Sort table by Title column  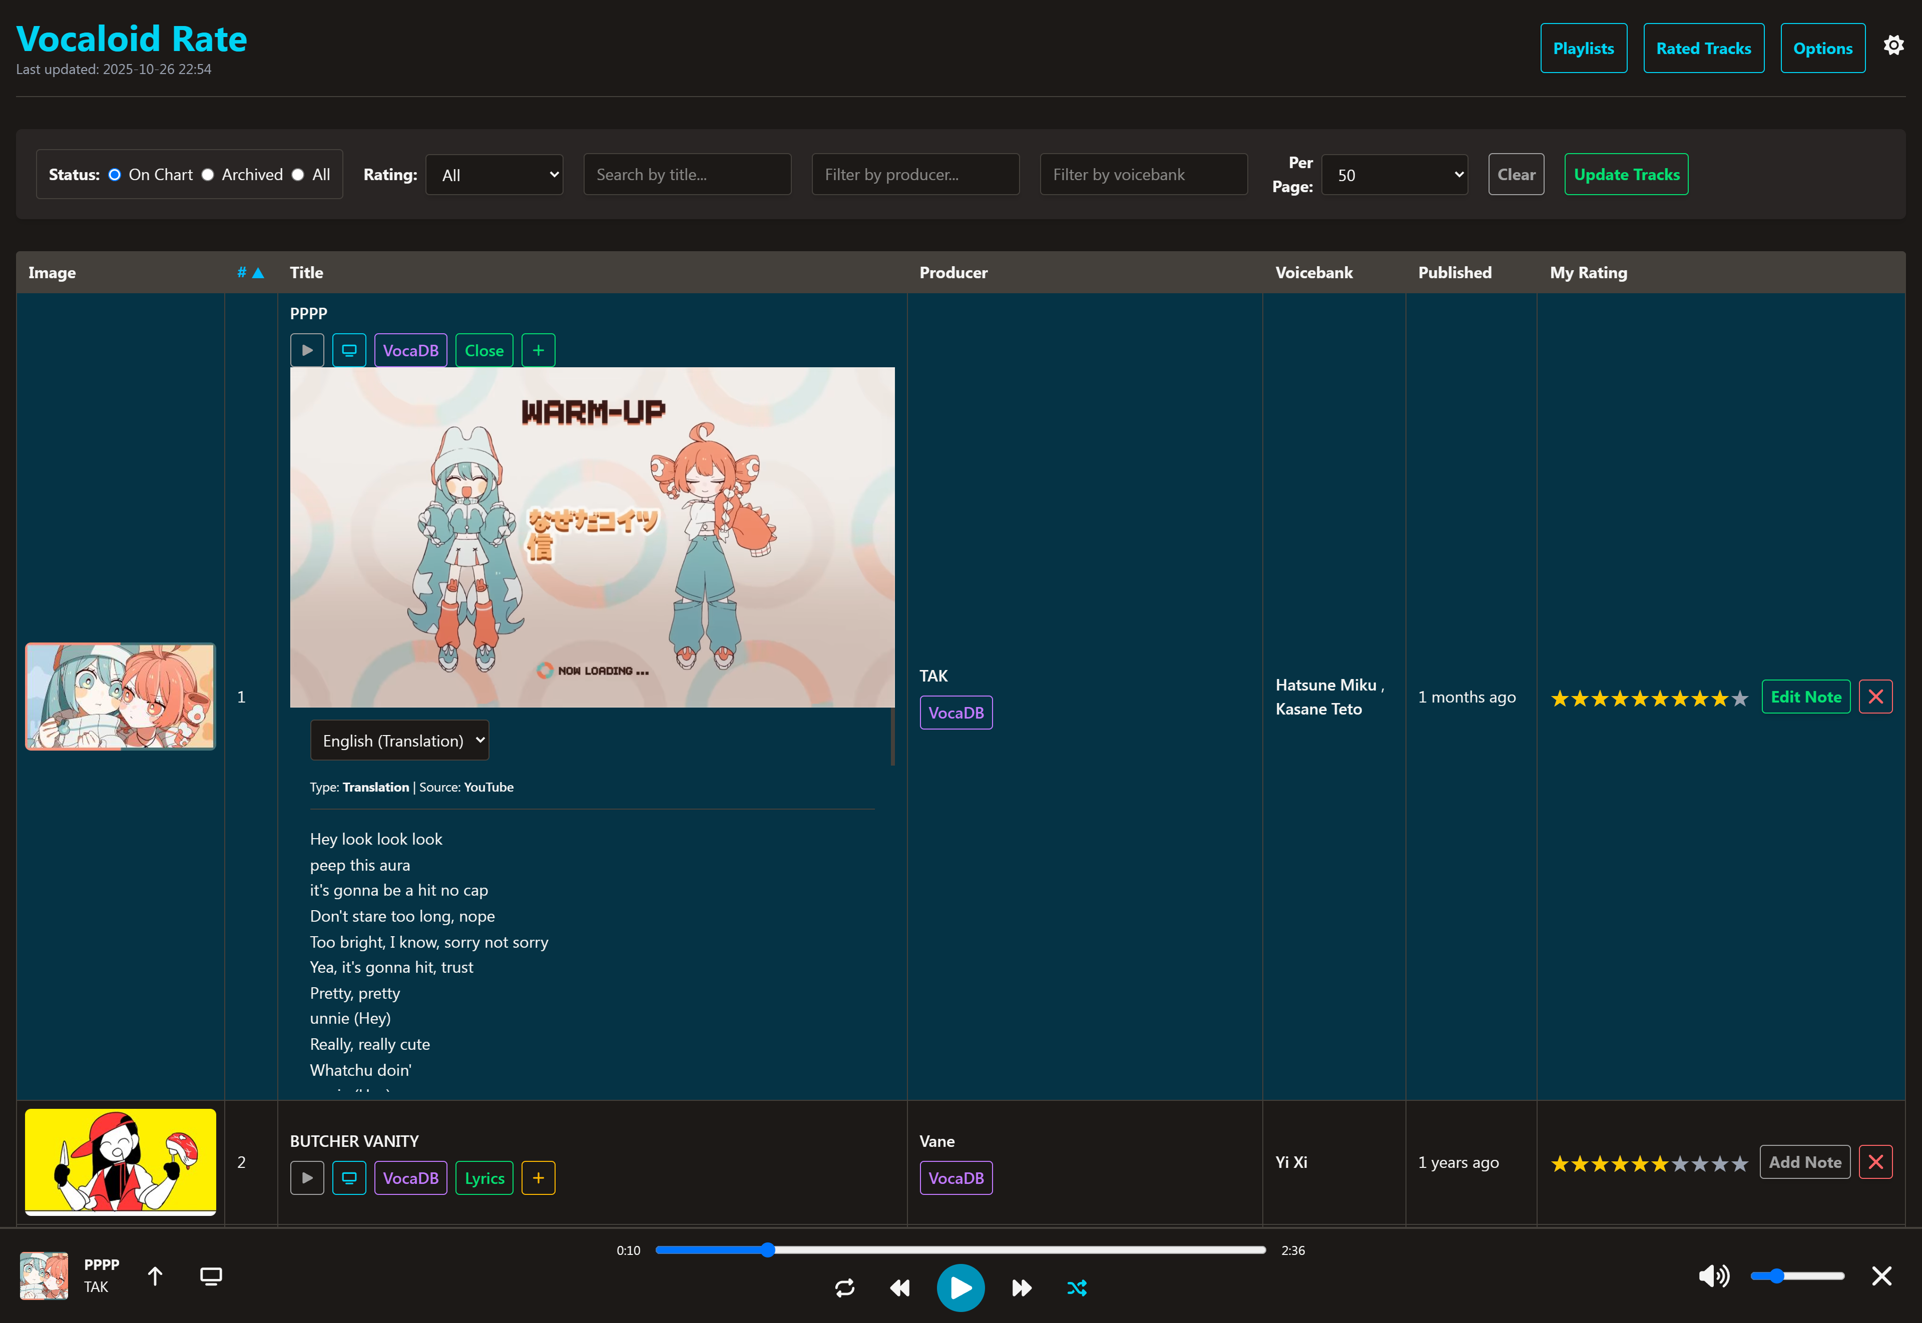[x=307, y=272]
